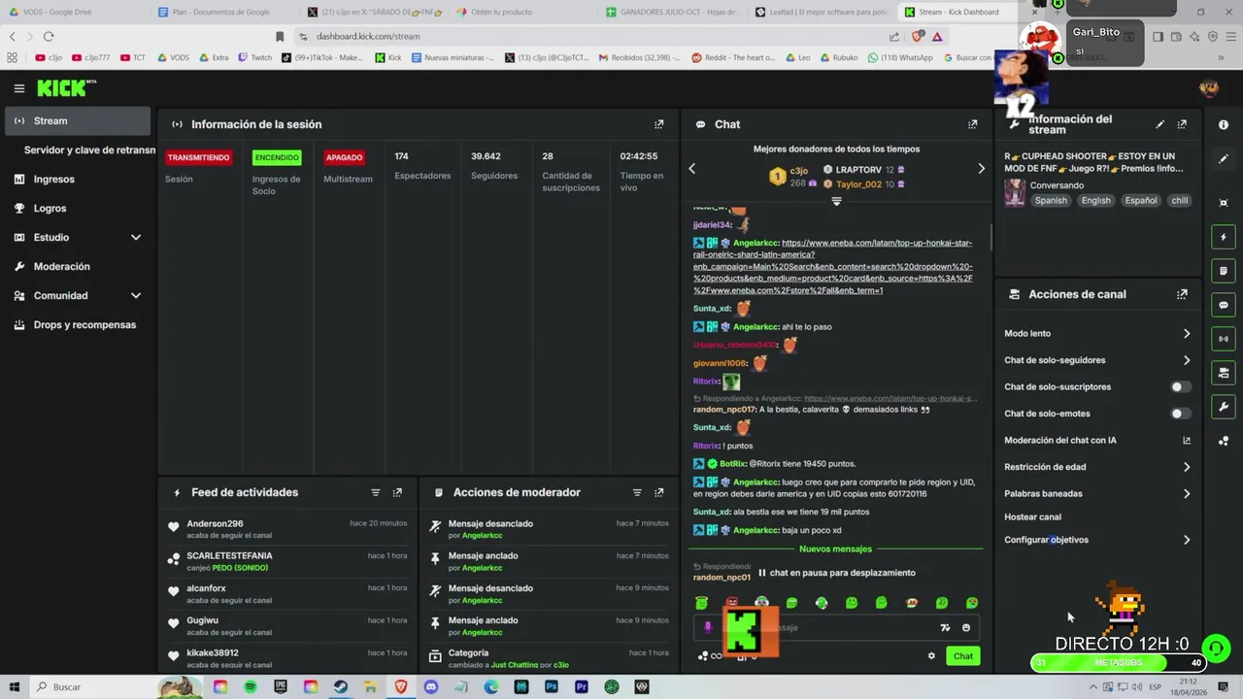Open Steam from the taskbar
Image resolution: width=1243 pixels, height=699 pixels.
pos(341,686)
